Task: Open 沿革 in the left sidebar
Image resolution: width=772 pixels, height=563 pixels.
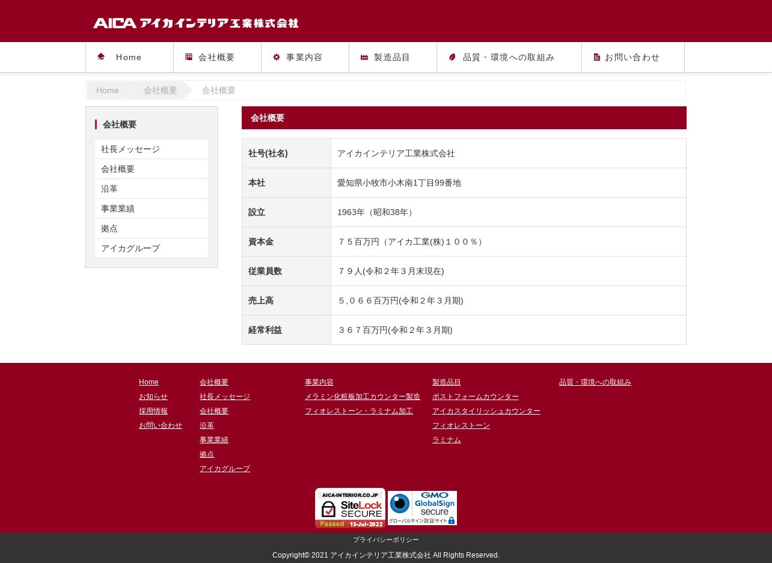Action: tap(152, 189)
